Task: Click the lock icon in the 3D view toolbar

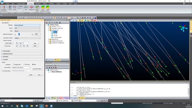Action: (95, 18)
